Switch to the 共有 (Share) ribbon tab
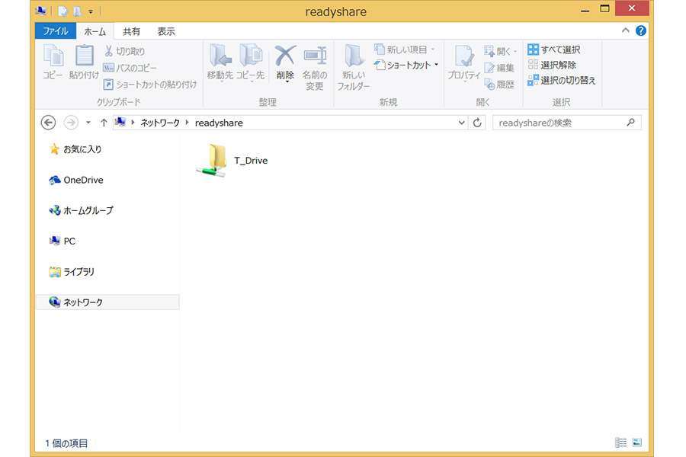The image size is (686, 457). click(132, 31)
